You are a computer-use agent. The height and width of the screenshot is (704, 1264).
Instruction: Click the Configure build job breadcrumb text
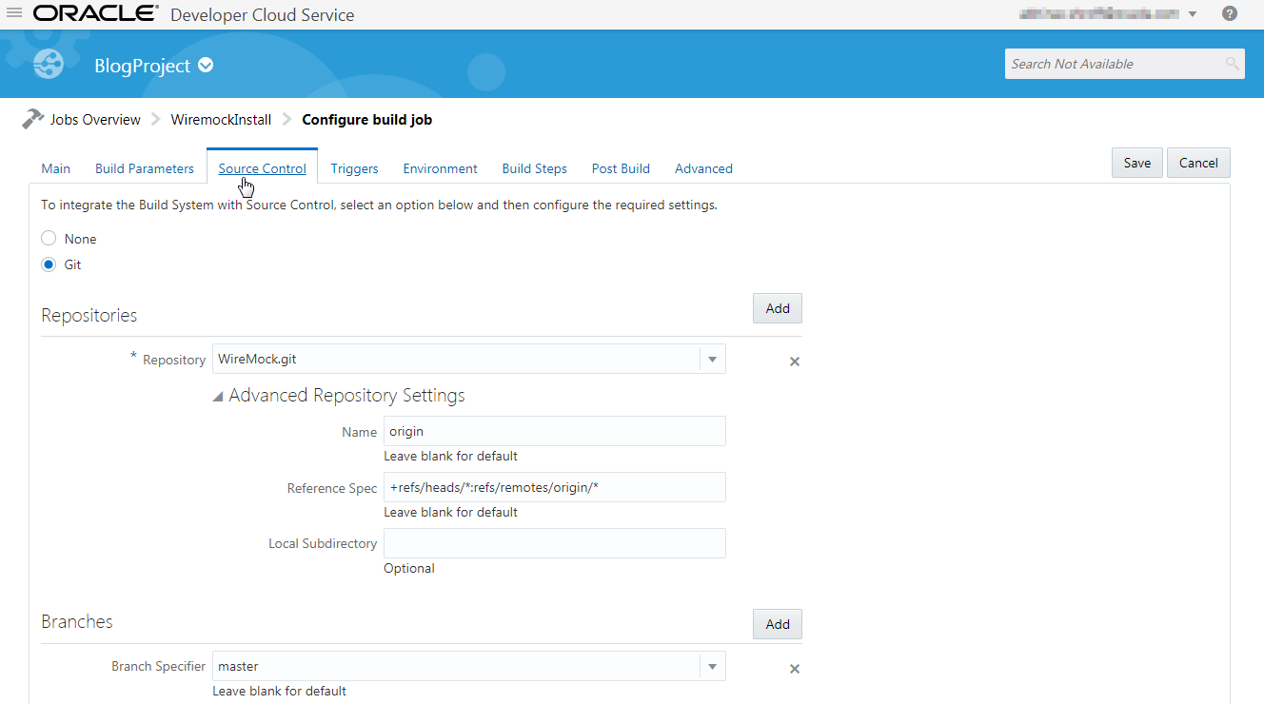(366, 120)
